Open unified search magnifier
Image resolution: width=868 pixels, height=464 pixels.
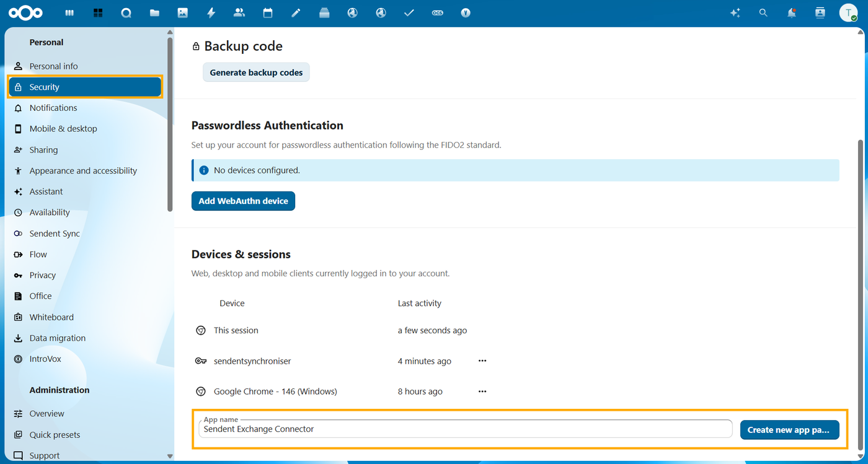pos(763,13)
